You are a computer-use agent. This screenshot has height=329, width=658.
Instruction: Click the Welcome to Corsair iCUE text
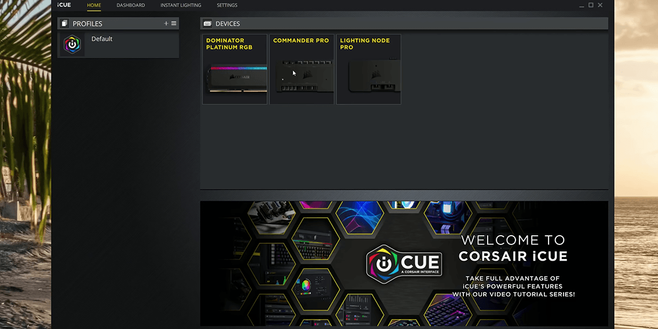pos(513,248)
